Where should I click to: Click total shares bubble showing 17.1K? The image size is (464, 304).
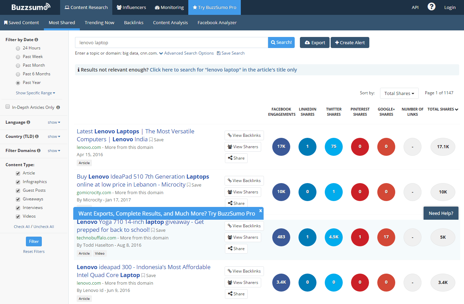(x=443, y=146)
